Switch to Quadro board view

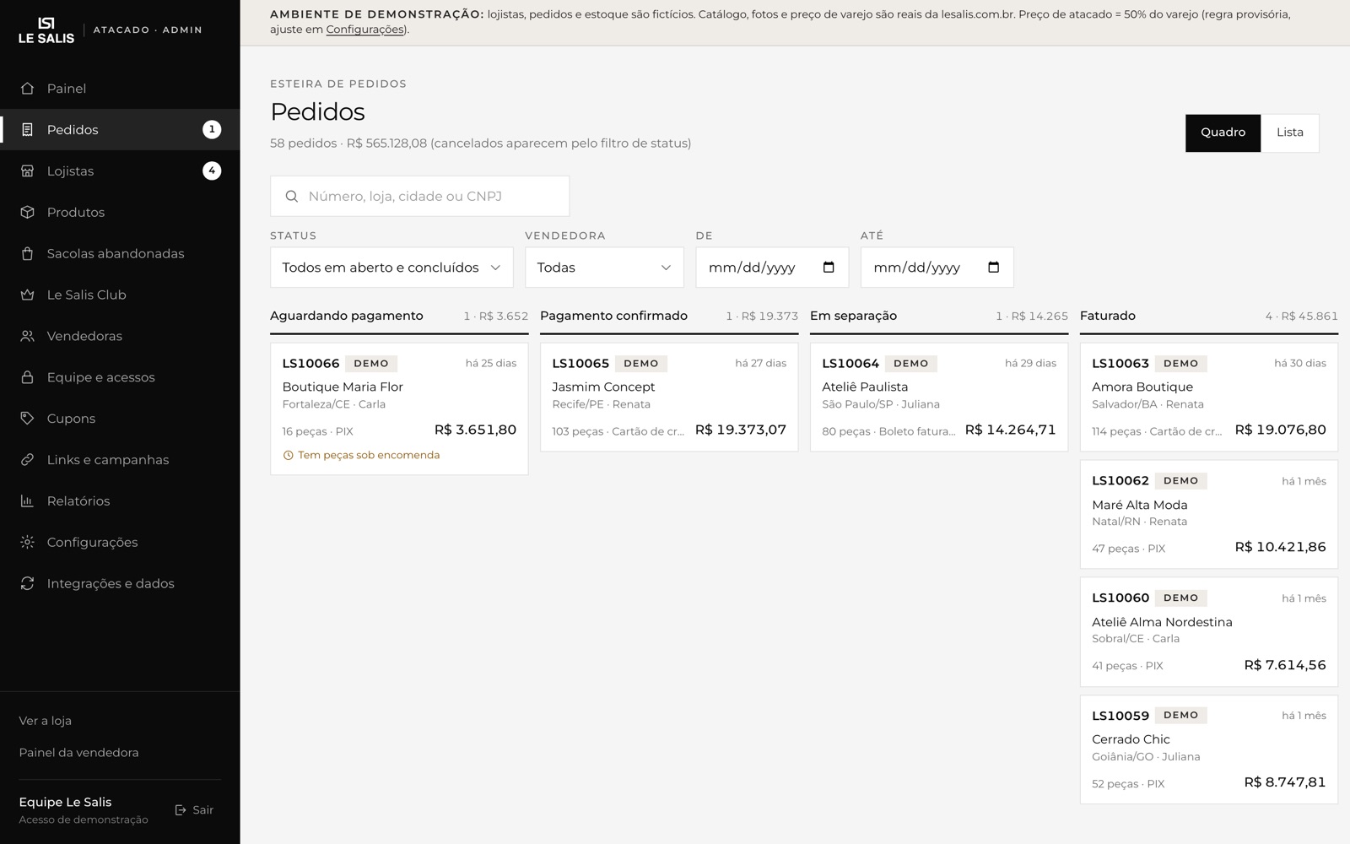1223,133
